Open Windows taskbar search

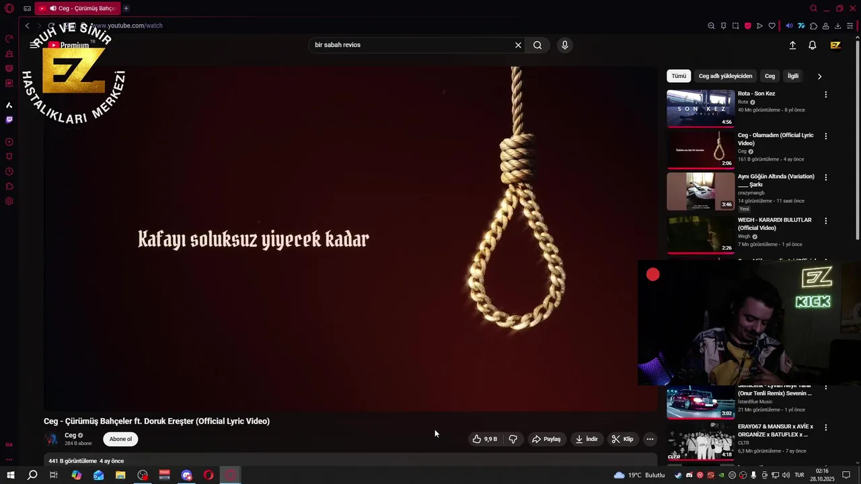tap(32, 475)
